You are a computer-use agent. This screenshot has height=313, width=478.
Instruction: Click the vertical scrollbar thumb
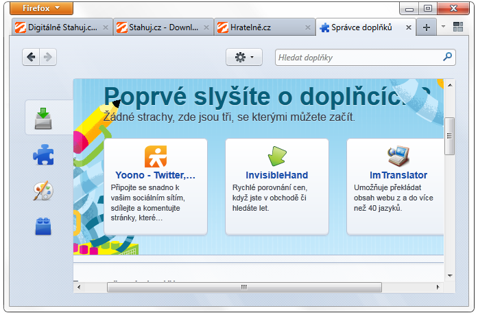(449, 136)
